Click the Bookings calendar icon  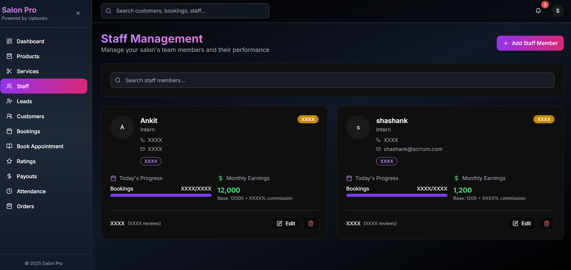click(9, 131)
